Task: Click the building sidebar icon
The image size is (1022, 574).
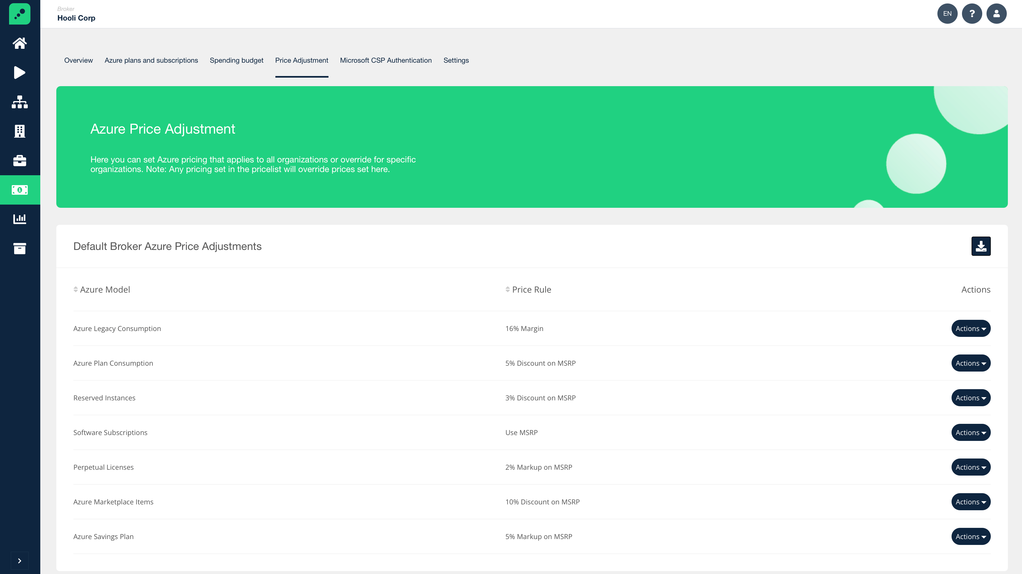Action: 20,131
